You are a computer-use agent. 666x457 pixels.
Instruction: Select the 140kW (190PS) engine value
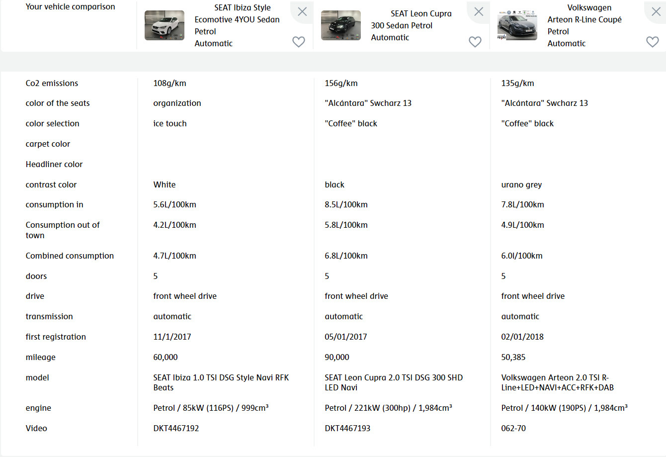click(565, 408)
